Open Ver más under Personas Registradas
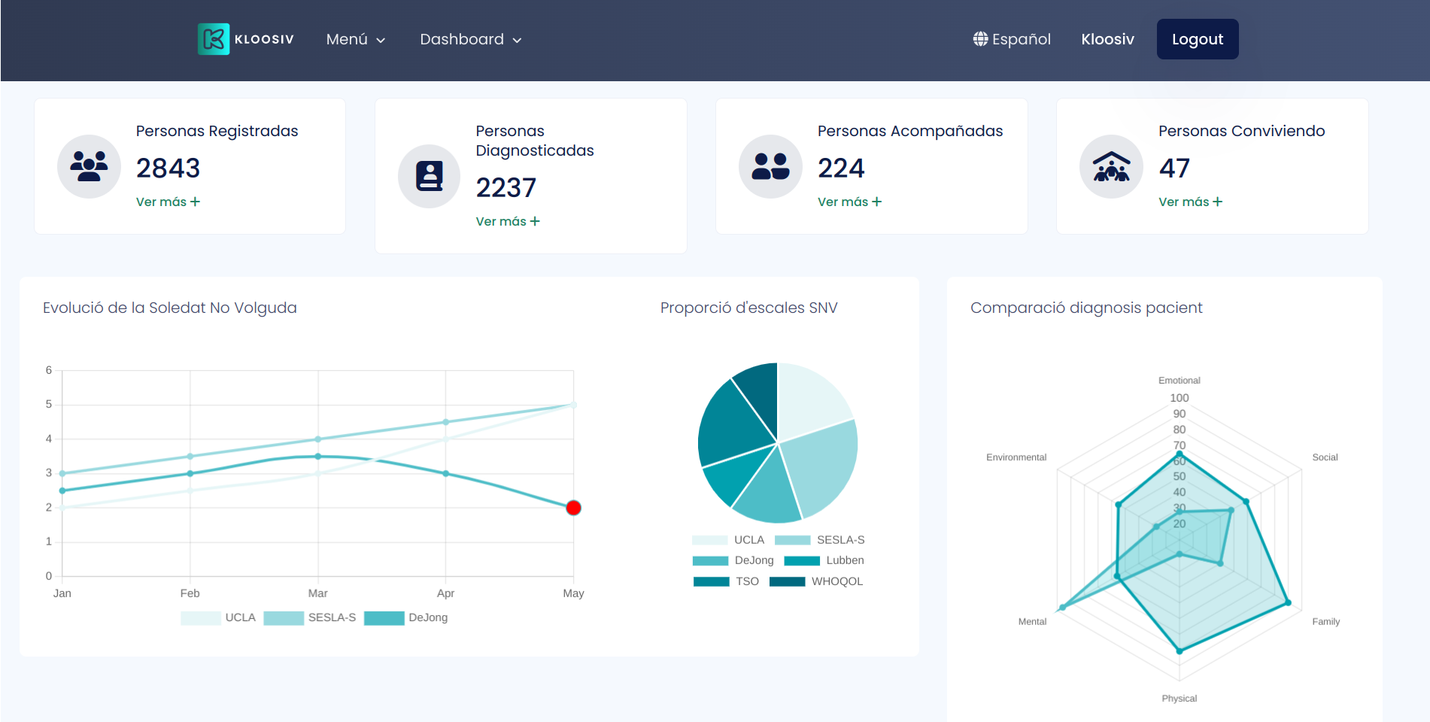Viewport: 1430px width, 722px height. click(x=168, y=202)
